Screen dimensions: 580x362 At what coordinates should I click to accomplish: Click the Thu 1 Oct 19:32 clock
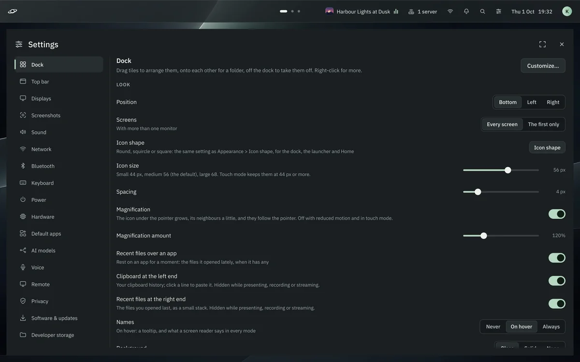tap(532, 12)
